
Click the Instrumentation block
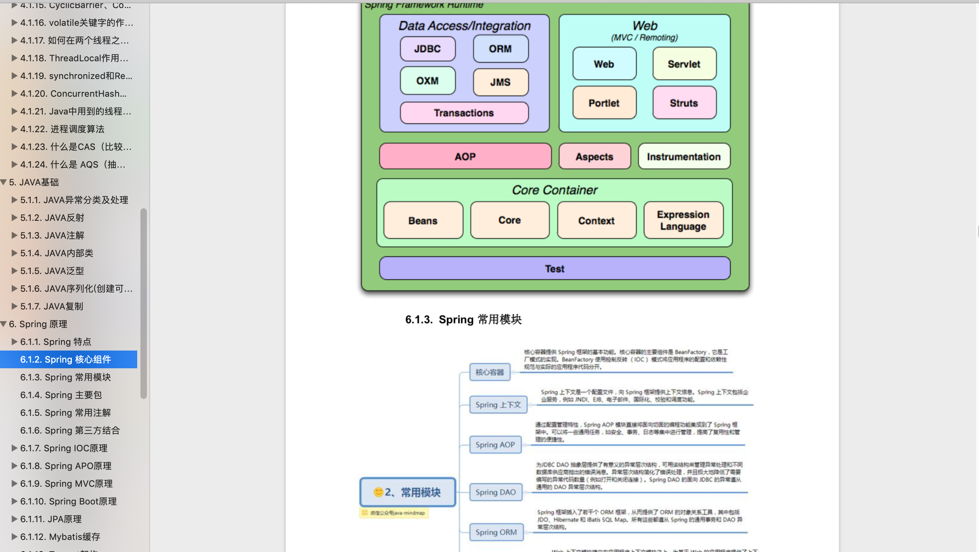tap(684, 156)
